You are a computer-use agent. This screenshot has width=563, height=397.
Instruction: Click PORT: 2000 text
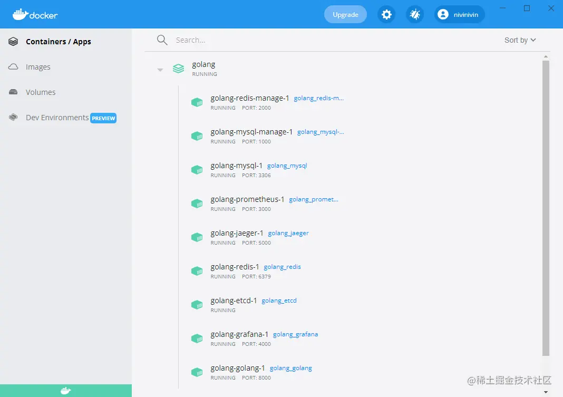[256, 108]
